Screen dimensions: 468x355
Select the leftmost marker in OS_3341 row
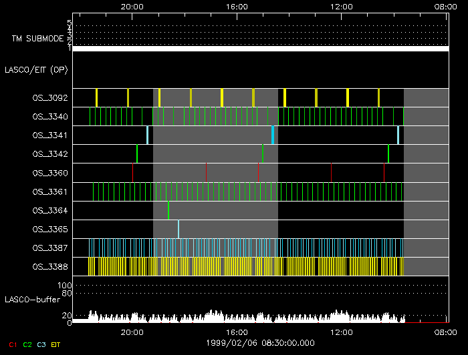point(148,135)
